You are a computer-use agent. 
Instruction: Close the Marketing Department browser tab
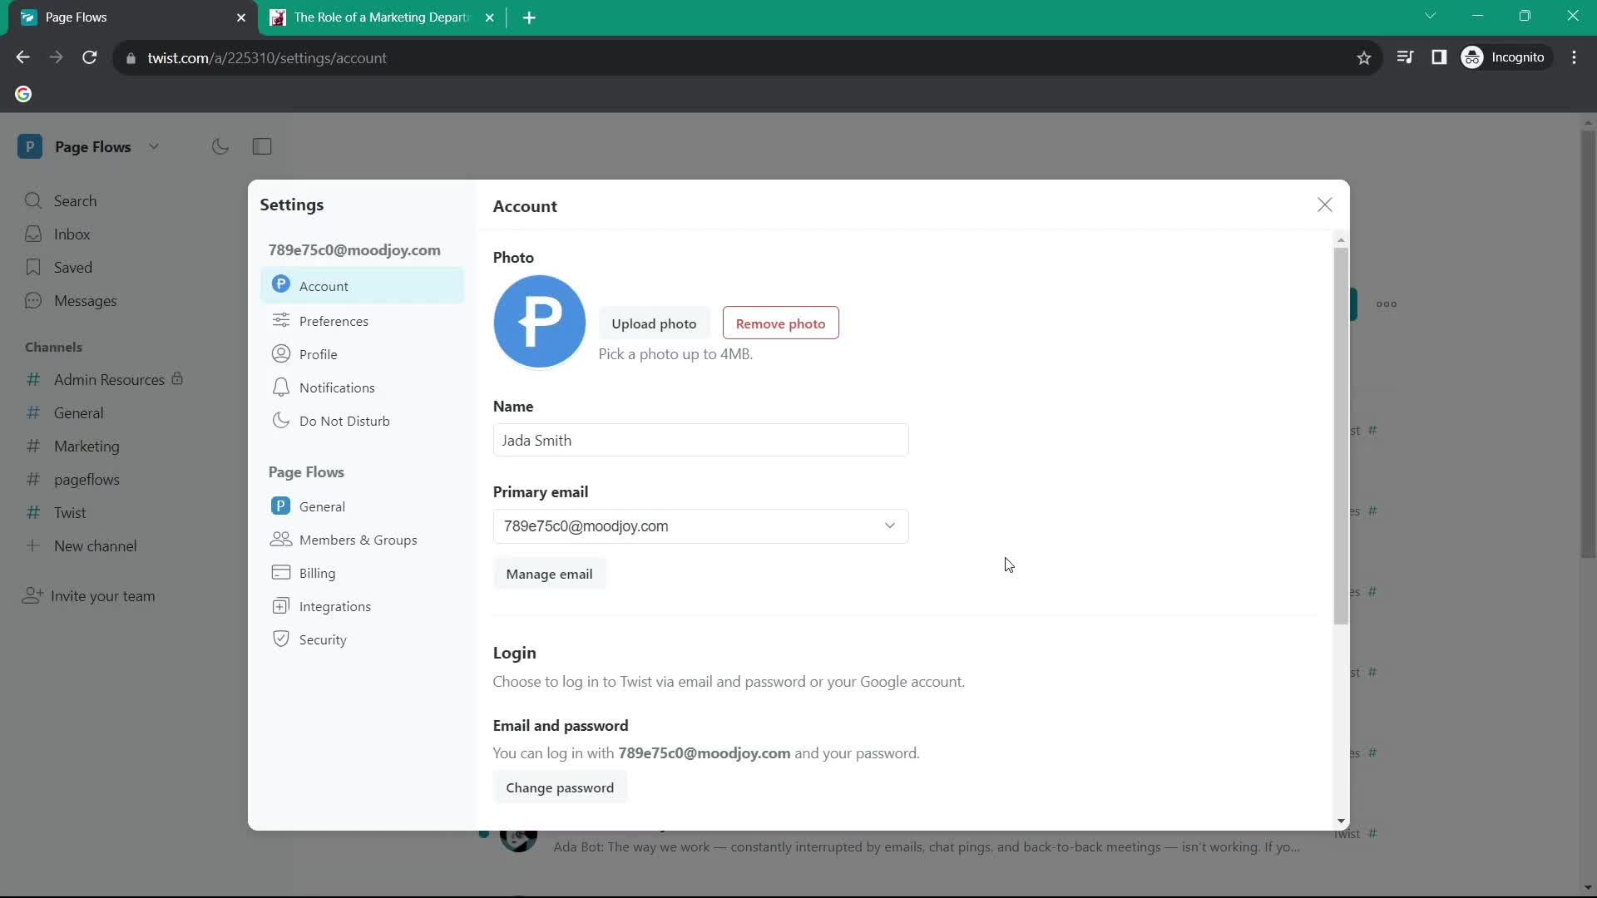[x=490, y=17]
